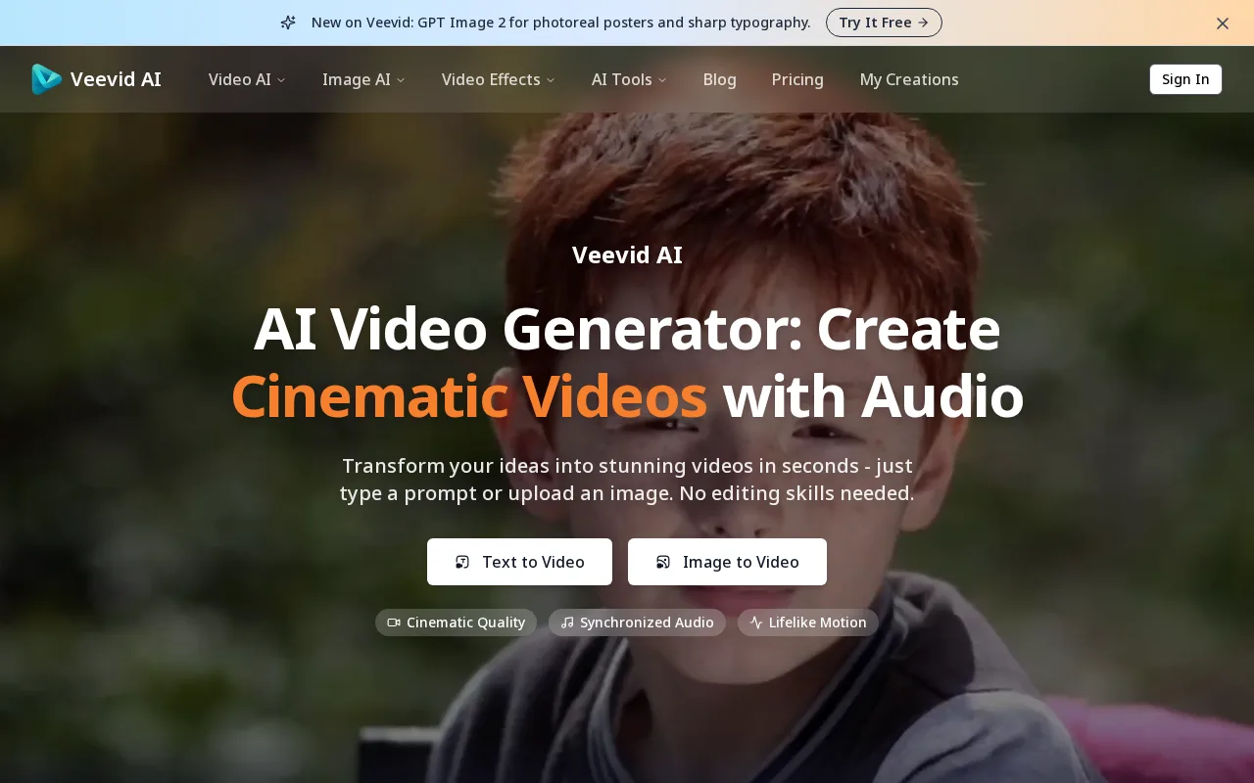This screenshot has height=783, width=1254.
Task: Click the 'Transform your ideas' description text
Action: (x=627, y=480)
